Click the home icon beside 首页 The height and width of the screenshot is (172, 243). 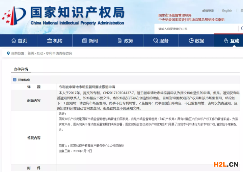(x=13, y=41)
